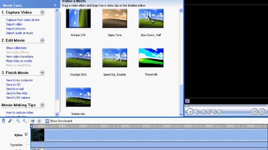Screen dimensions: 268x150
Task: Select the Rotate 270 effect thumbnail
Action: tap(78, 18)
